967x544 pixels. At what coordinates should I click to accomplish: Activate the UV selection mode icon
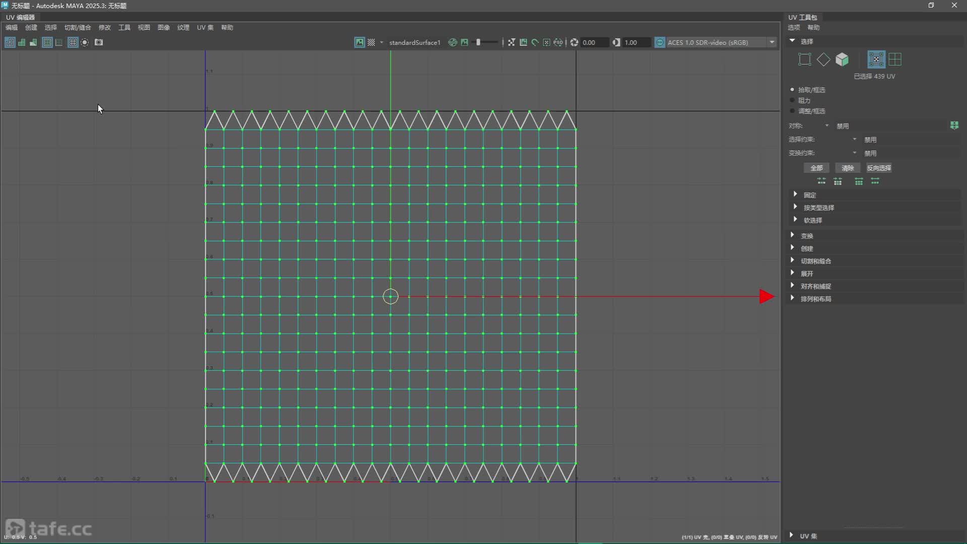(876, 59)
